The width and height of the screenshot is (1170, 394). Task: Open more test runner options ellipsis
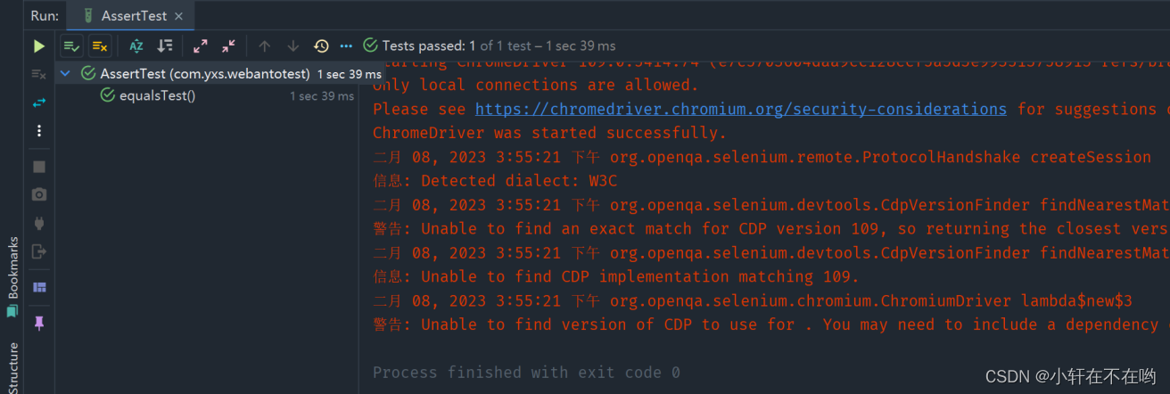(x=346, y=45)
